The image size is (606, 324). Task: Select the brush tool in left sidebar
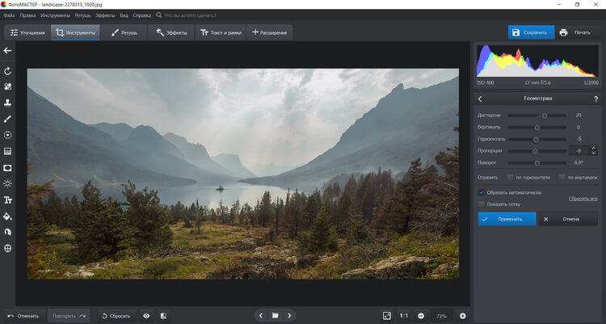(7, 119)
